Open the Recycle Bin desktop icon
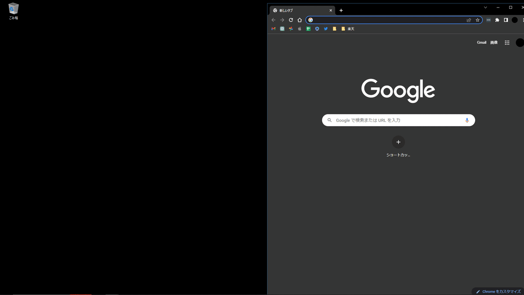The height and width of the screenshot is (295, 524). 14,11
